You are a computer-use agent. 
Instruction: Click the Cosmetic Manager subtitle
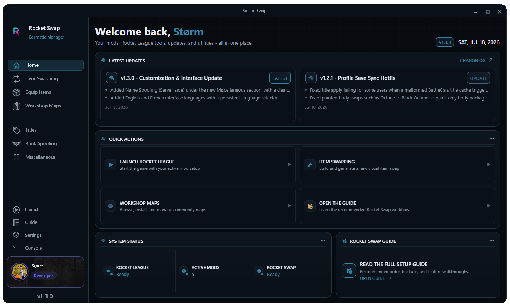tap(46, 37)
